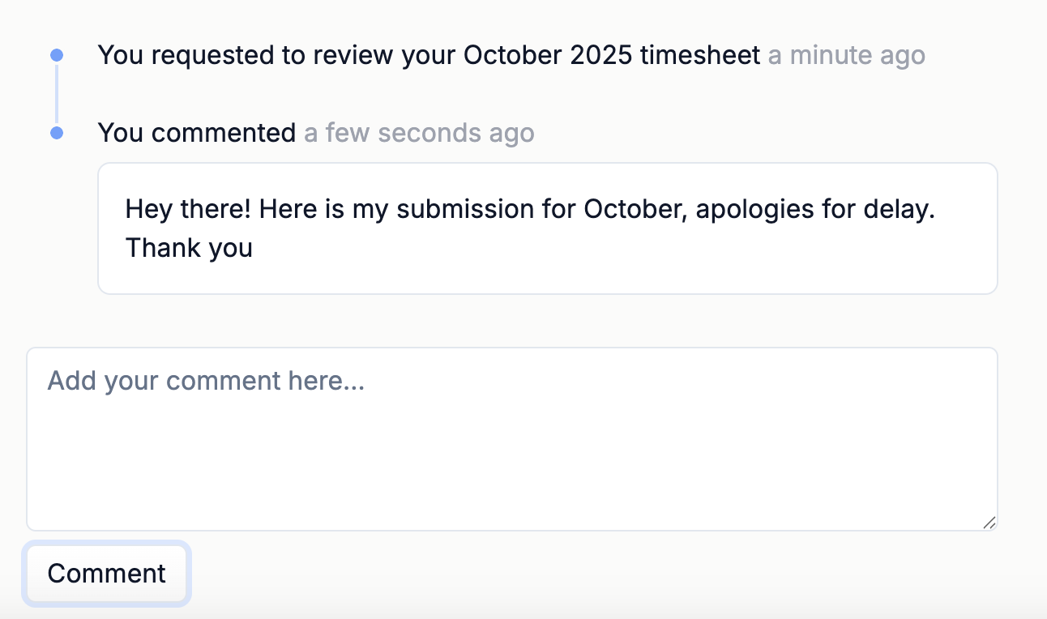Click the blank center of the new comment box
This screenshot has width=1047, height=619.
511,454
